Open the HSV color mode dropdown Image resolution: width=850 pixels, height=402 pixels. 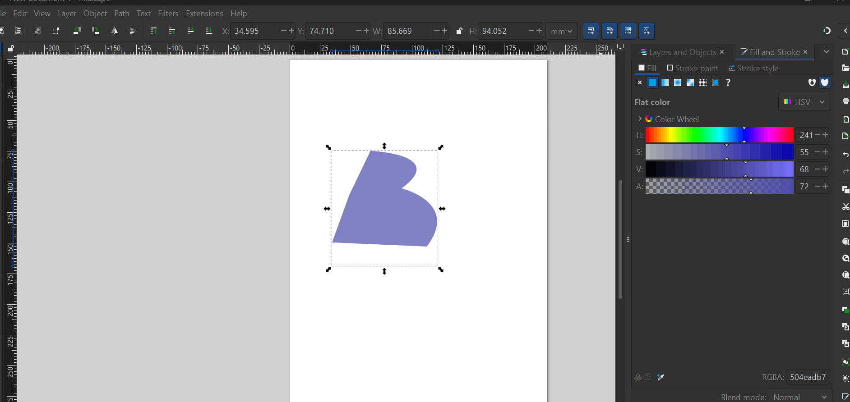(804, 102)
